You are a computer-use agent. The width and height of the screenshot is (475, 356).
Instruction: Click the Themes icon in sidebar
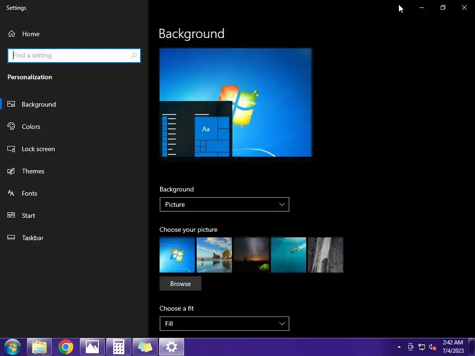point(11,171)
